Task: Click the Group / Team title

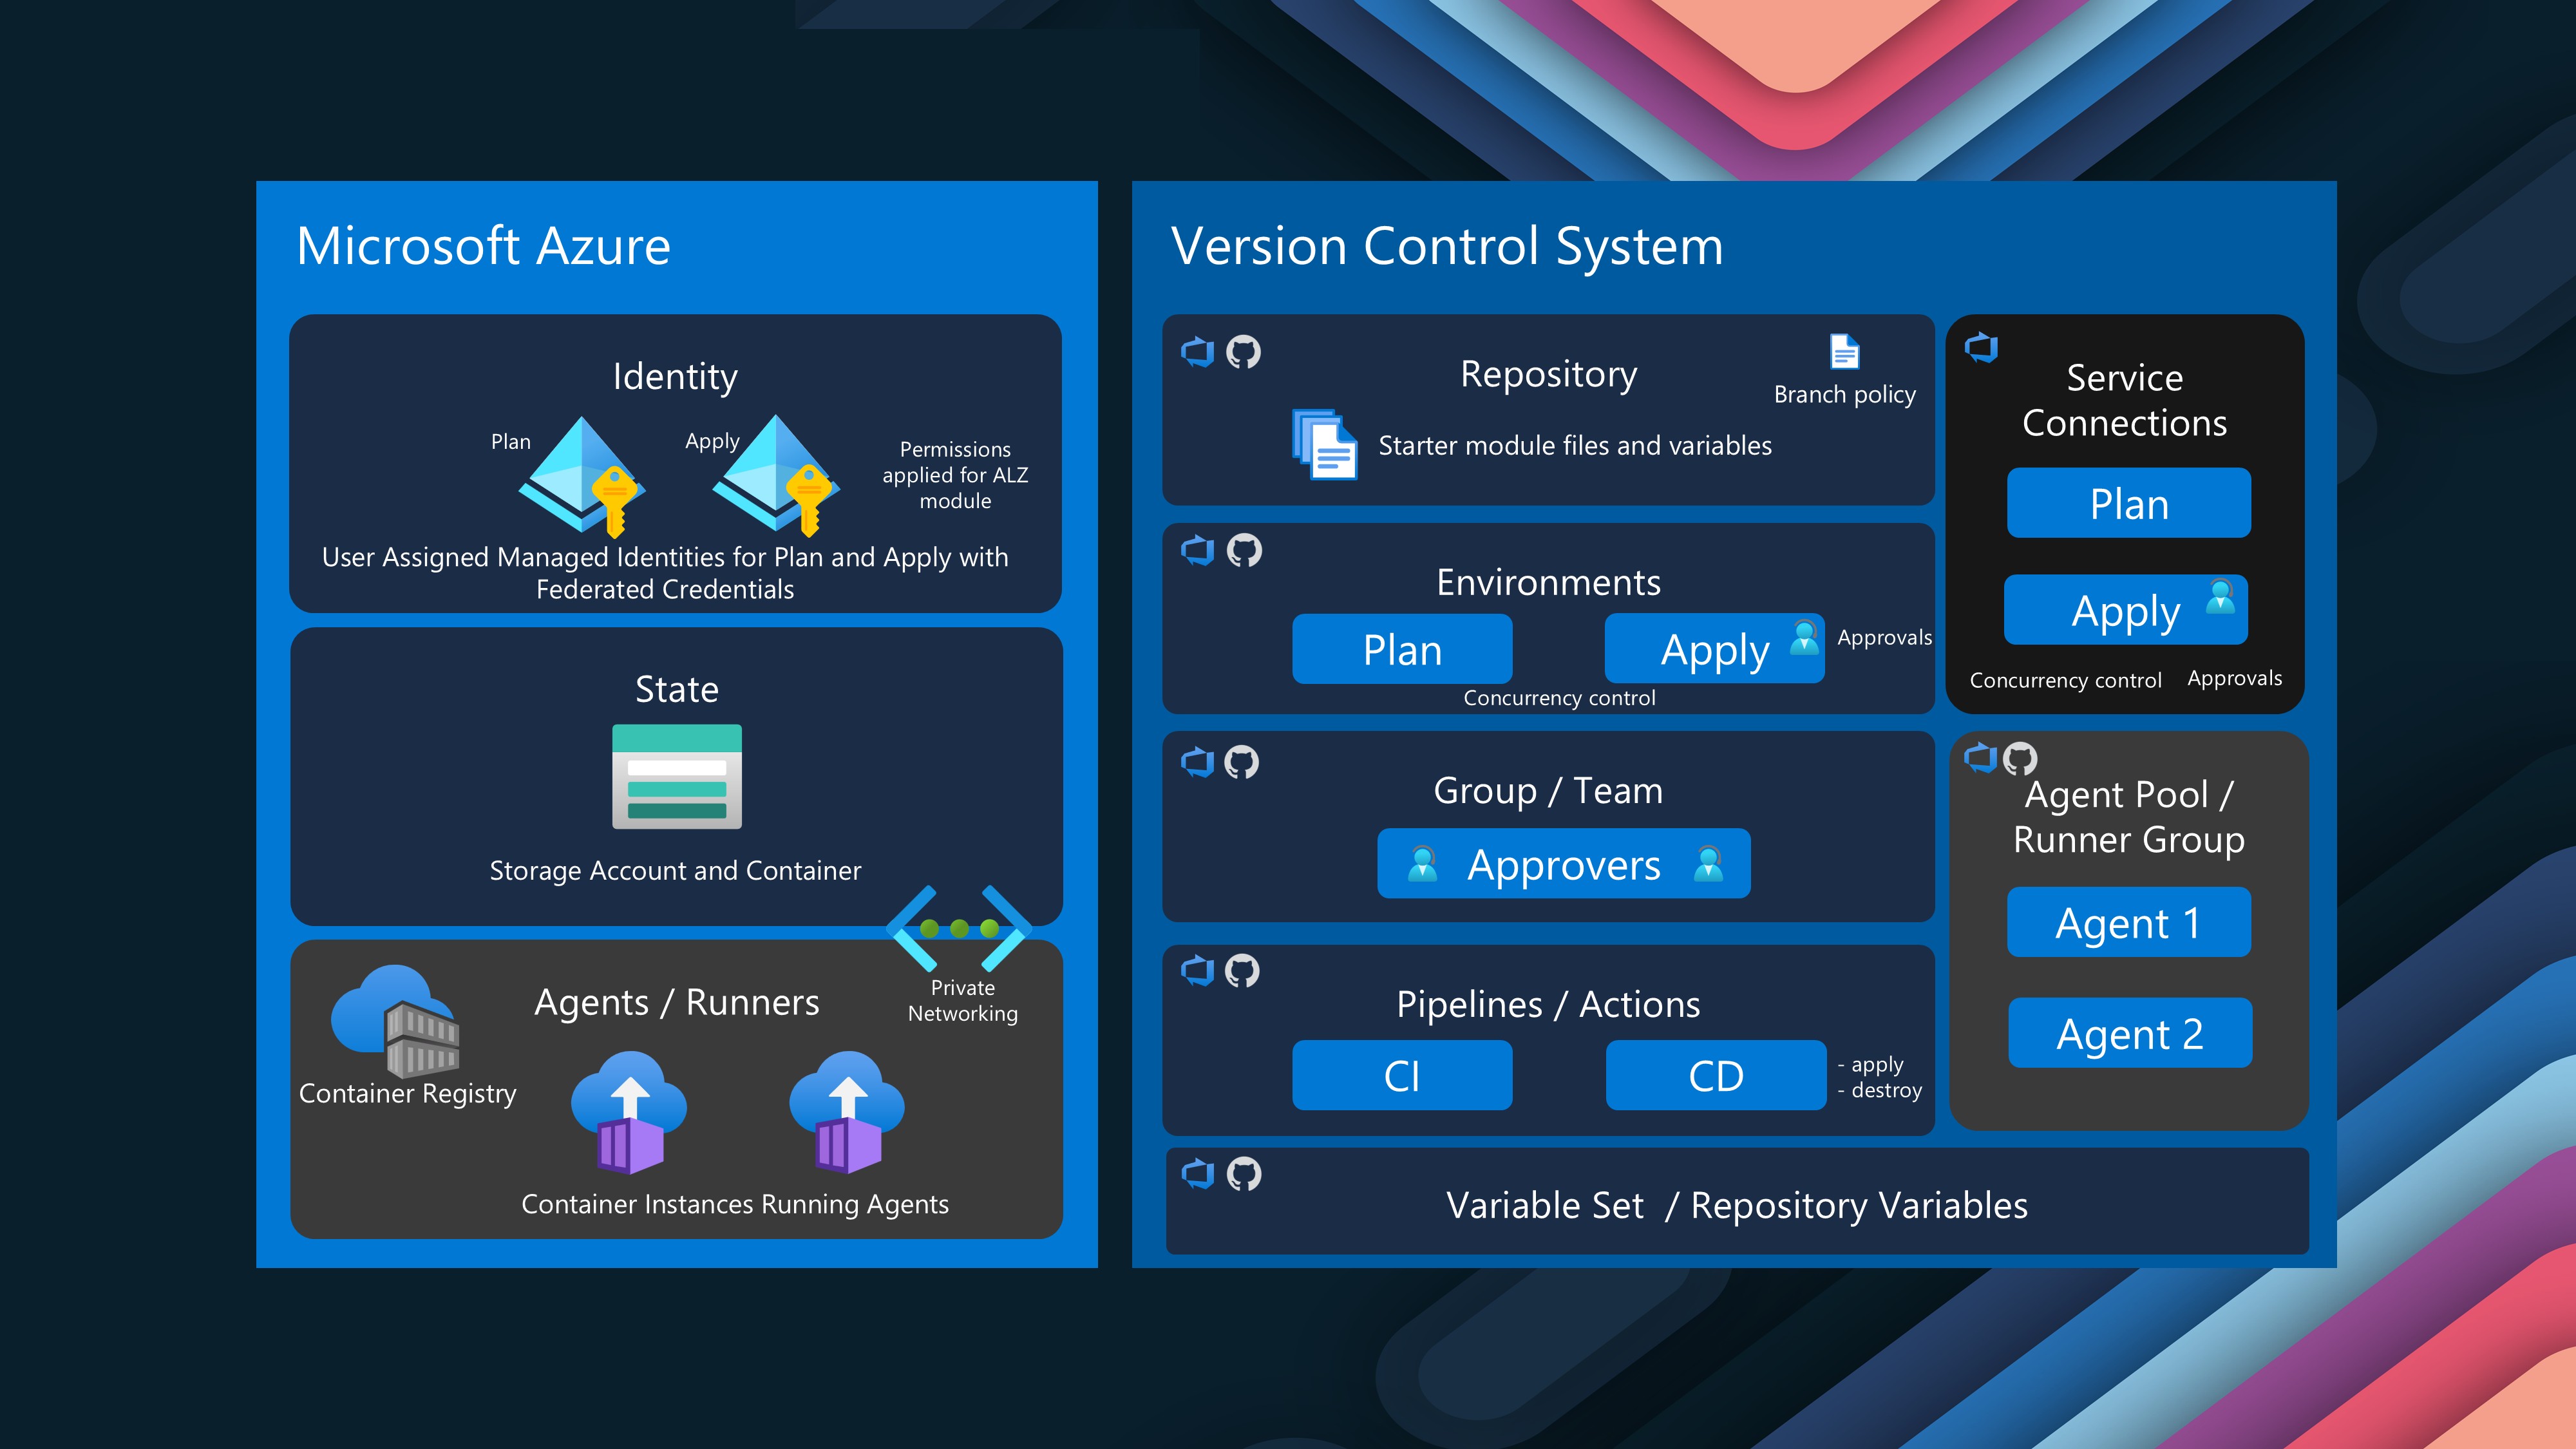Action: [1549, 790]
